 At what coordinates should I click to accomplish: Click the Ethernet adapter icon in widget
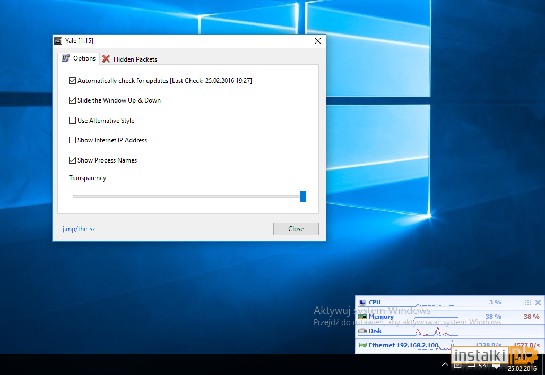click(362, 345)
